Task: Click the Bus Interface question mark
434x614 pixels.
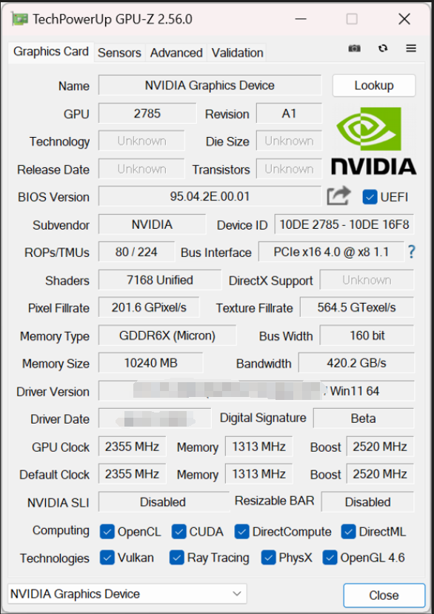Action: [411, 252]
